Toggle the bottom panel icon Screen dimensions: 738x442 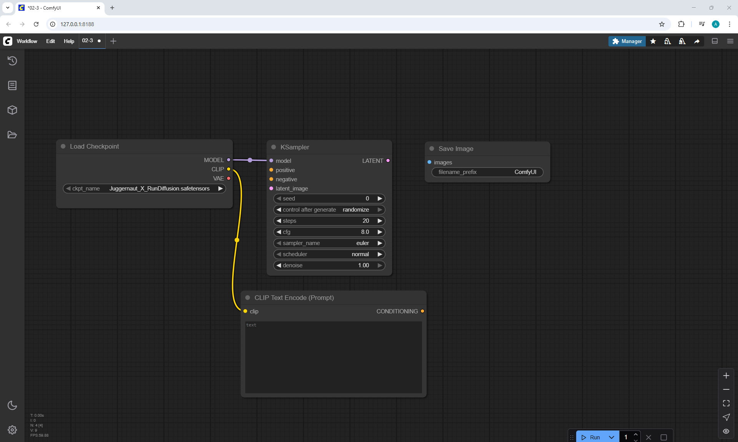click(x=715, y=41)
